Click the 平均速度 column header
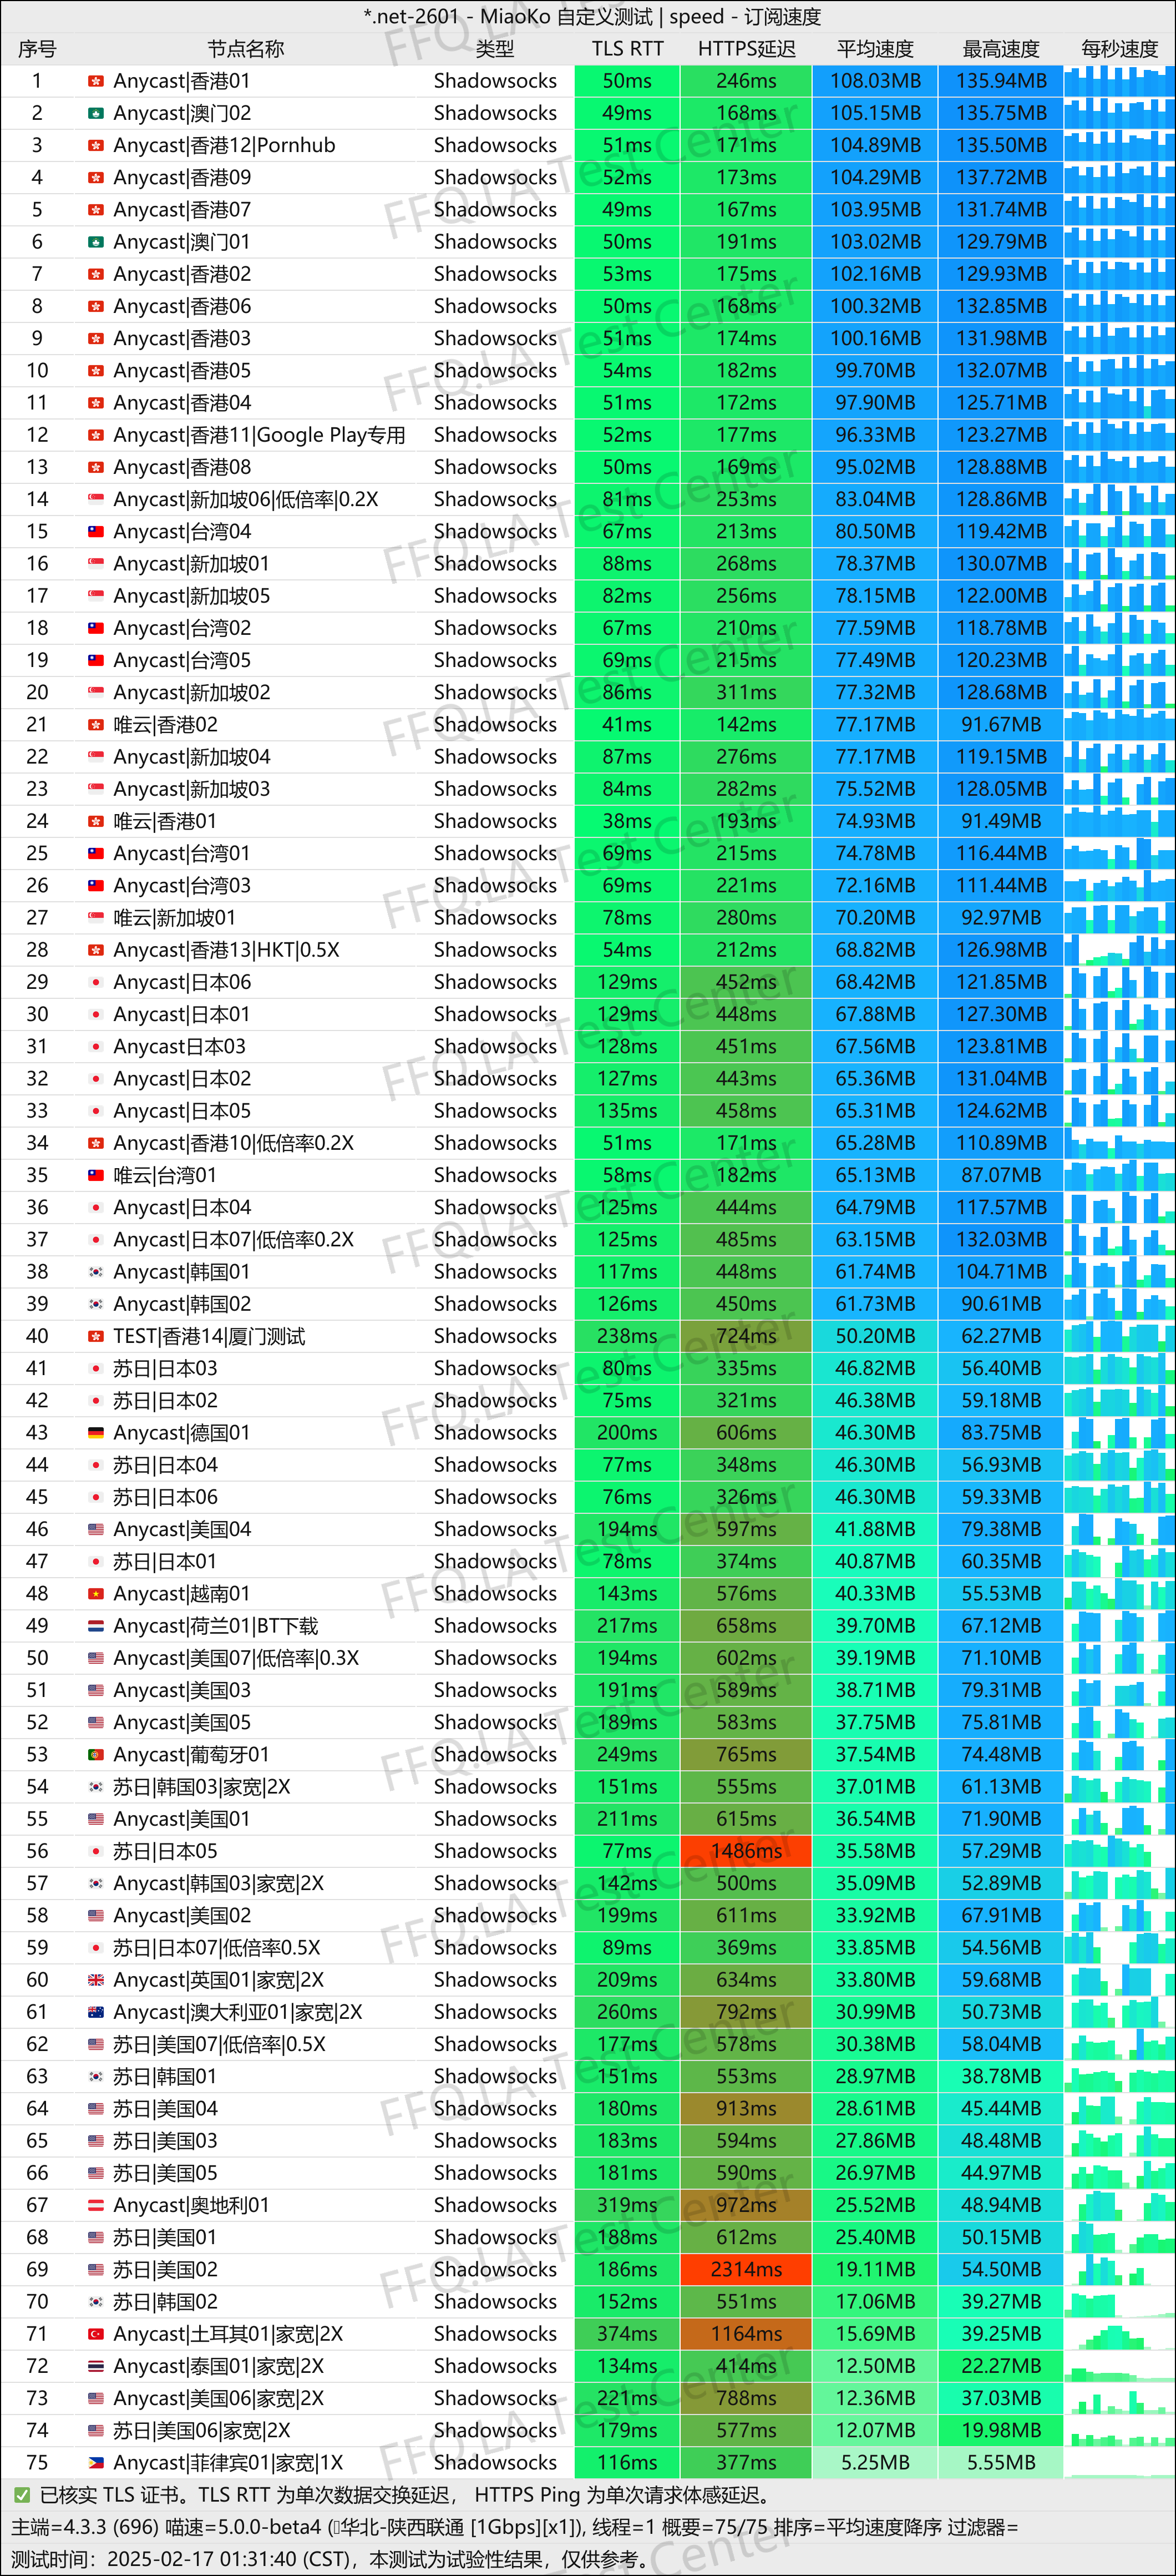This screenshot has width=1176, height=2576. coord(875,49)
